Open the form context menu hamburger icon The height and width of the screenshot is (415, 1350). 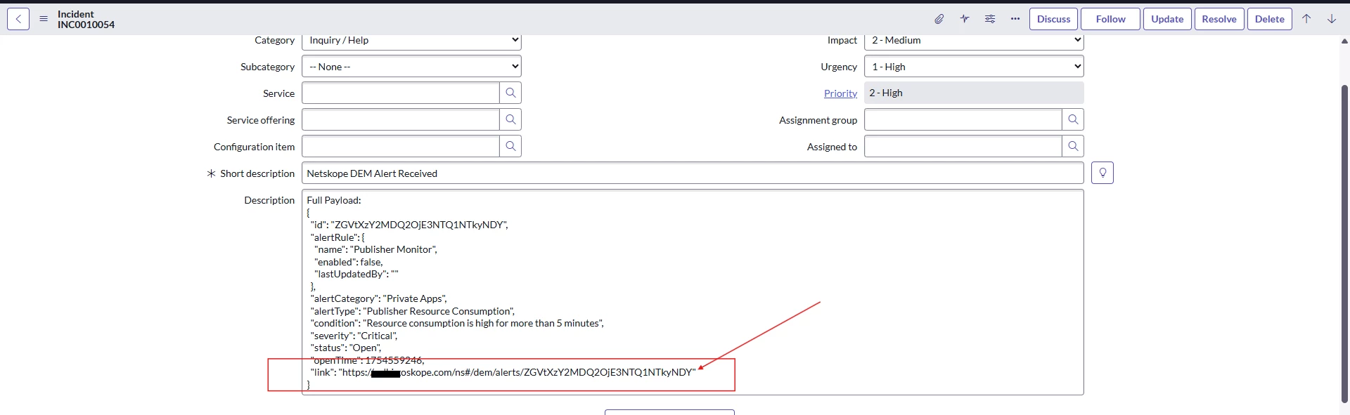point(44,19)
